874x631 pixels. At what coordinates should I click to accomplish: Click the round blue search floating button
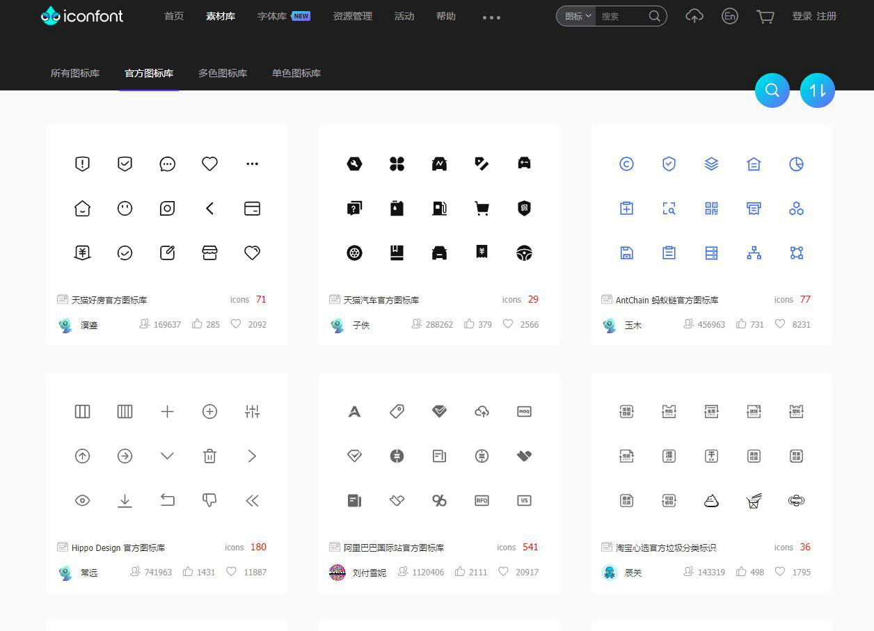[x=772, y=90]
